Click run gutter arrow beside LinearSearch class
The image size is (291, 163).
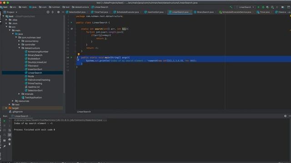71,23
